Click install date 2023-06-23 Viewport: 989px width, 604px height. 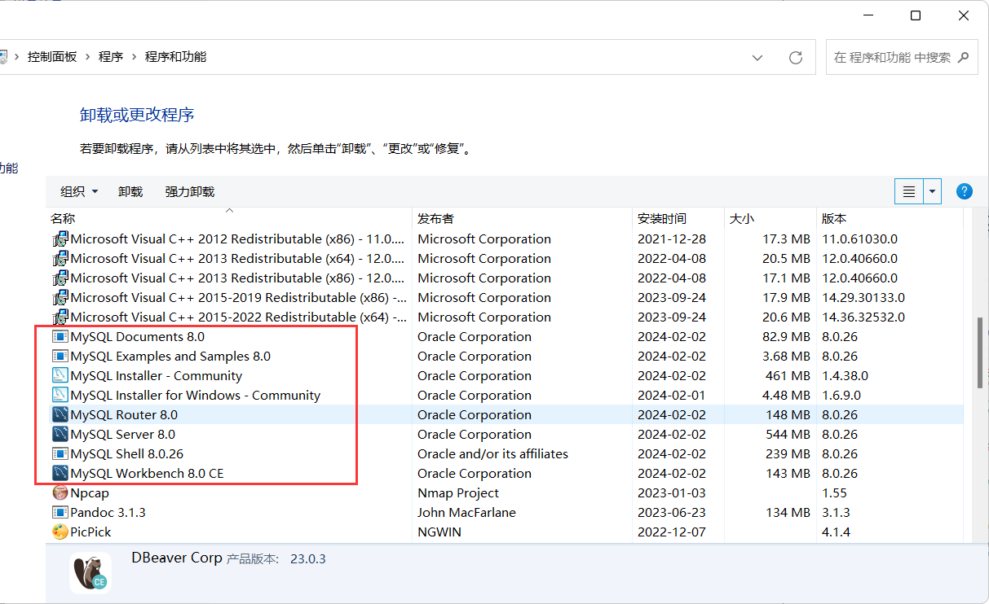(x=672, y=512)
